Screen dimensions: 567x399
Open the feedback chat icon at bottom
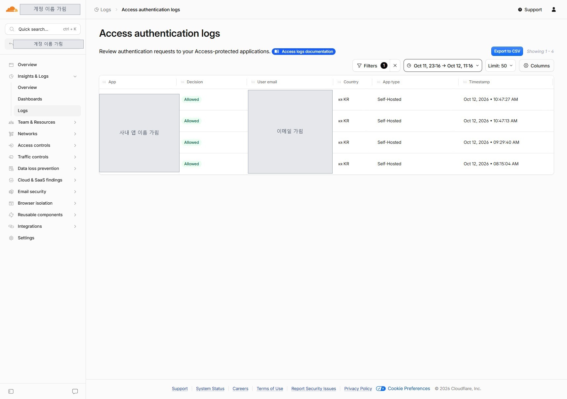(x=75, y=391)
